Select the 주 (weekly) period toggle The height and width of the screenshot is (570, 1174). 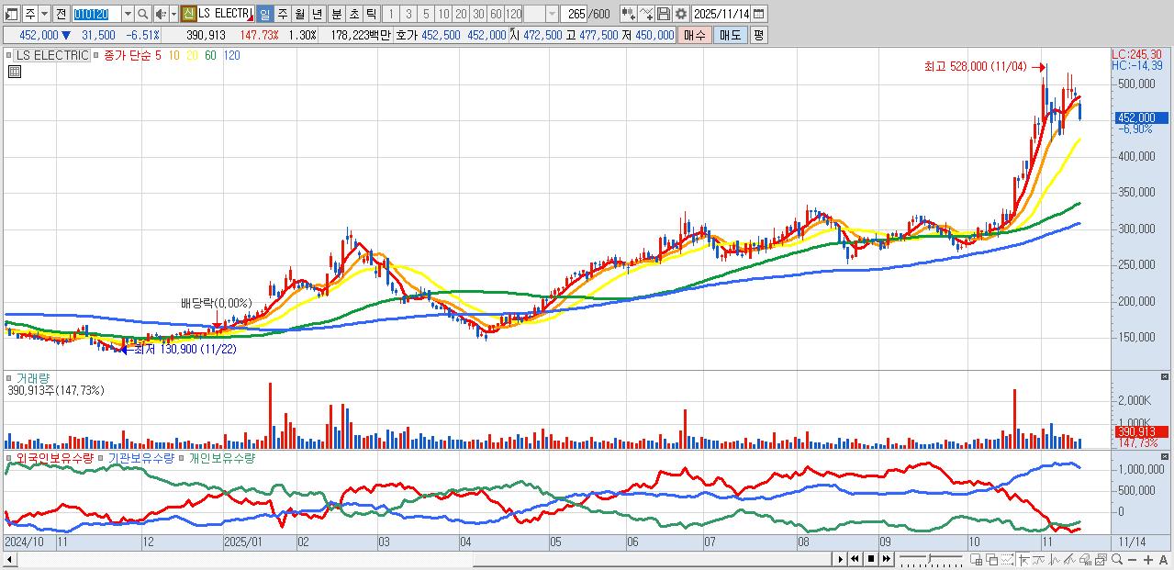[x=282, y=14]
